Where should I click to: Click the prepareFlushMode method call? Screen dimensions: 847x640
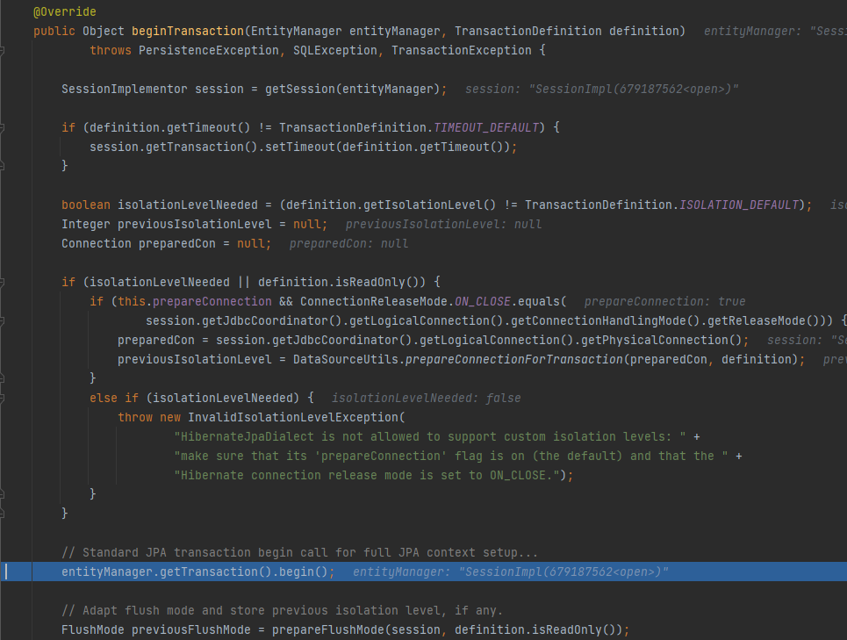pos(328,630)
